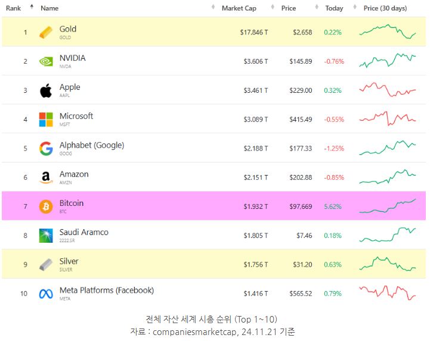Image resolution: width=430 pixels, height=341 pixels.
Task: Click the Microsoft logo icon
Action: coord(46,120)
